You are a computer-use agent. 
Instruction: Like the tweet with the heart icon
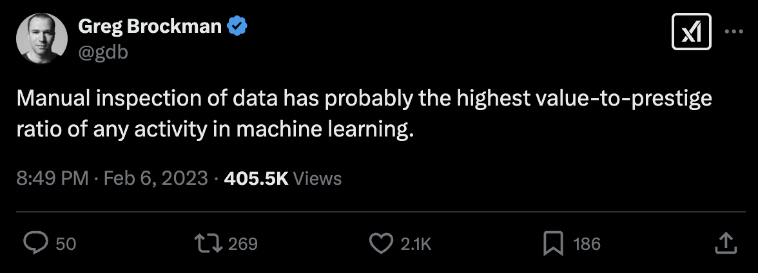coord(381,243)
